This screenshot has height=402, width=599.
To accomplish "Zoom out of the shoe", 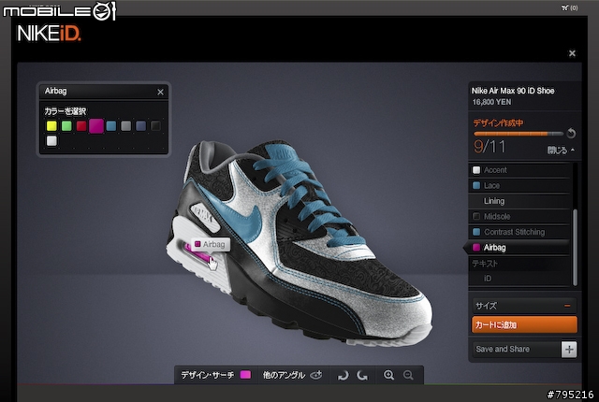I will click(408, 375).
